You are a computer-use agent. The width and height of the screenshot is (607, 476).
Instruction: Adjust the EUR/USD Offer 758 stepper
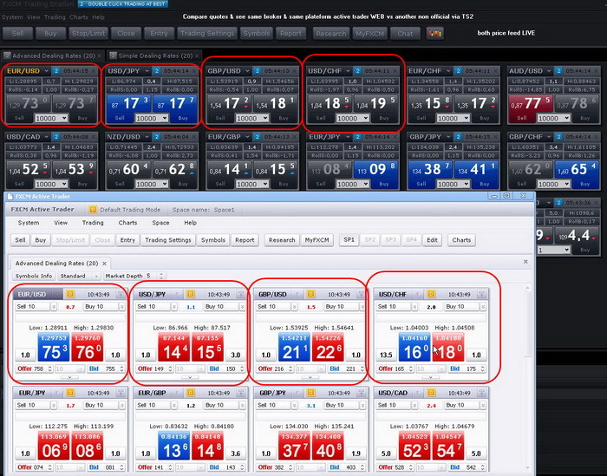(50, 368)
